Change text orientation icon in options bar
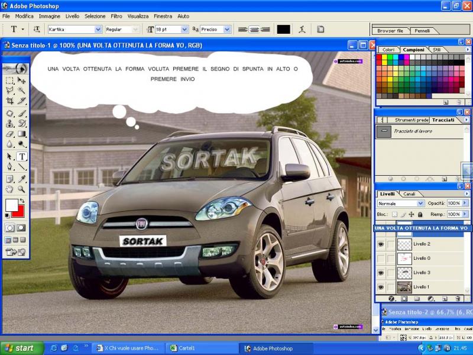Image resolution: width=473 pixels, height=355 pixels. point(37,29)
